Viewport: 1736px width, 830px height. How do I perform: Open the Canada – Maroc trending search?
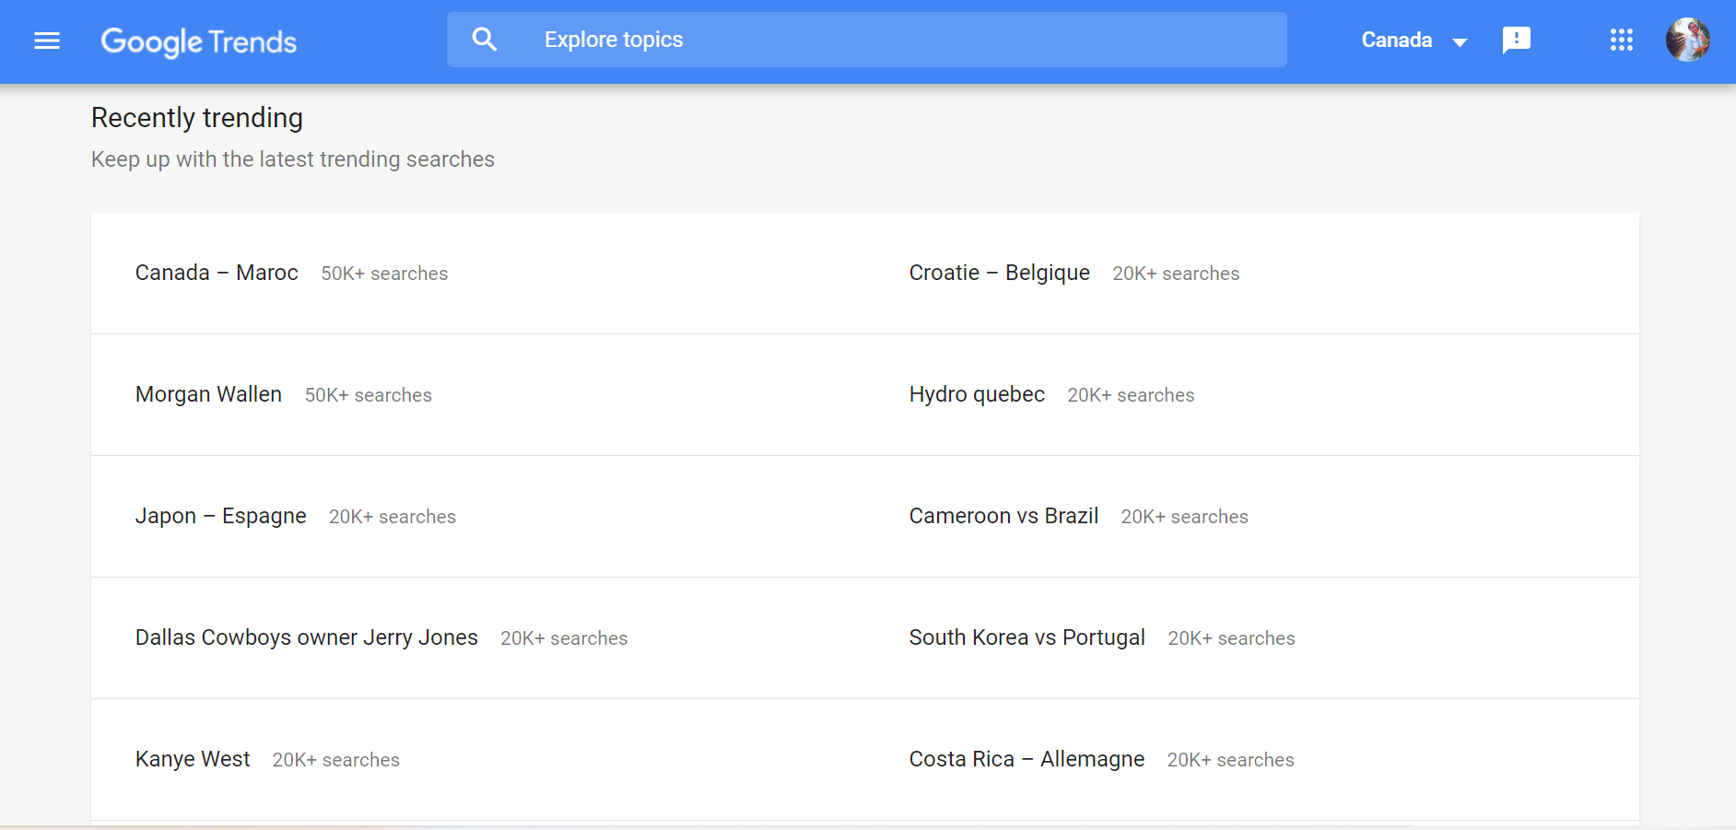(x=217, y=273)
